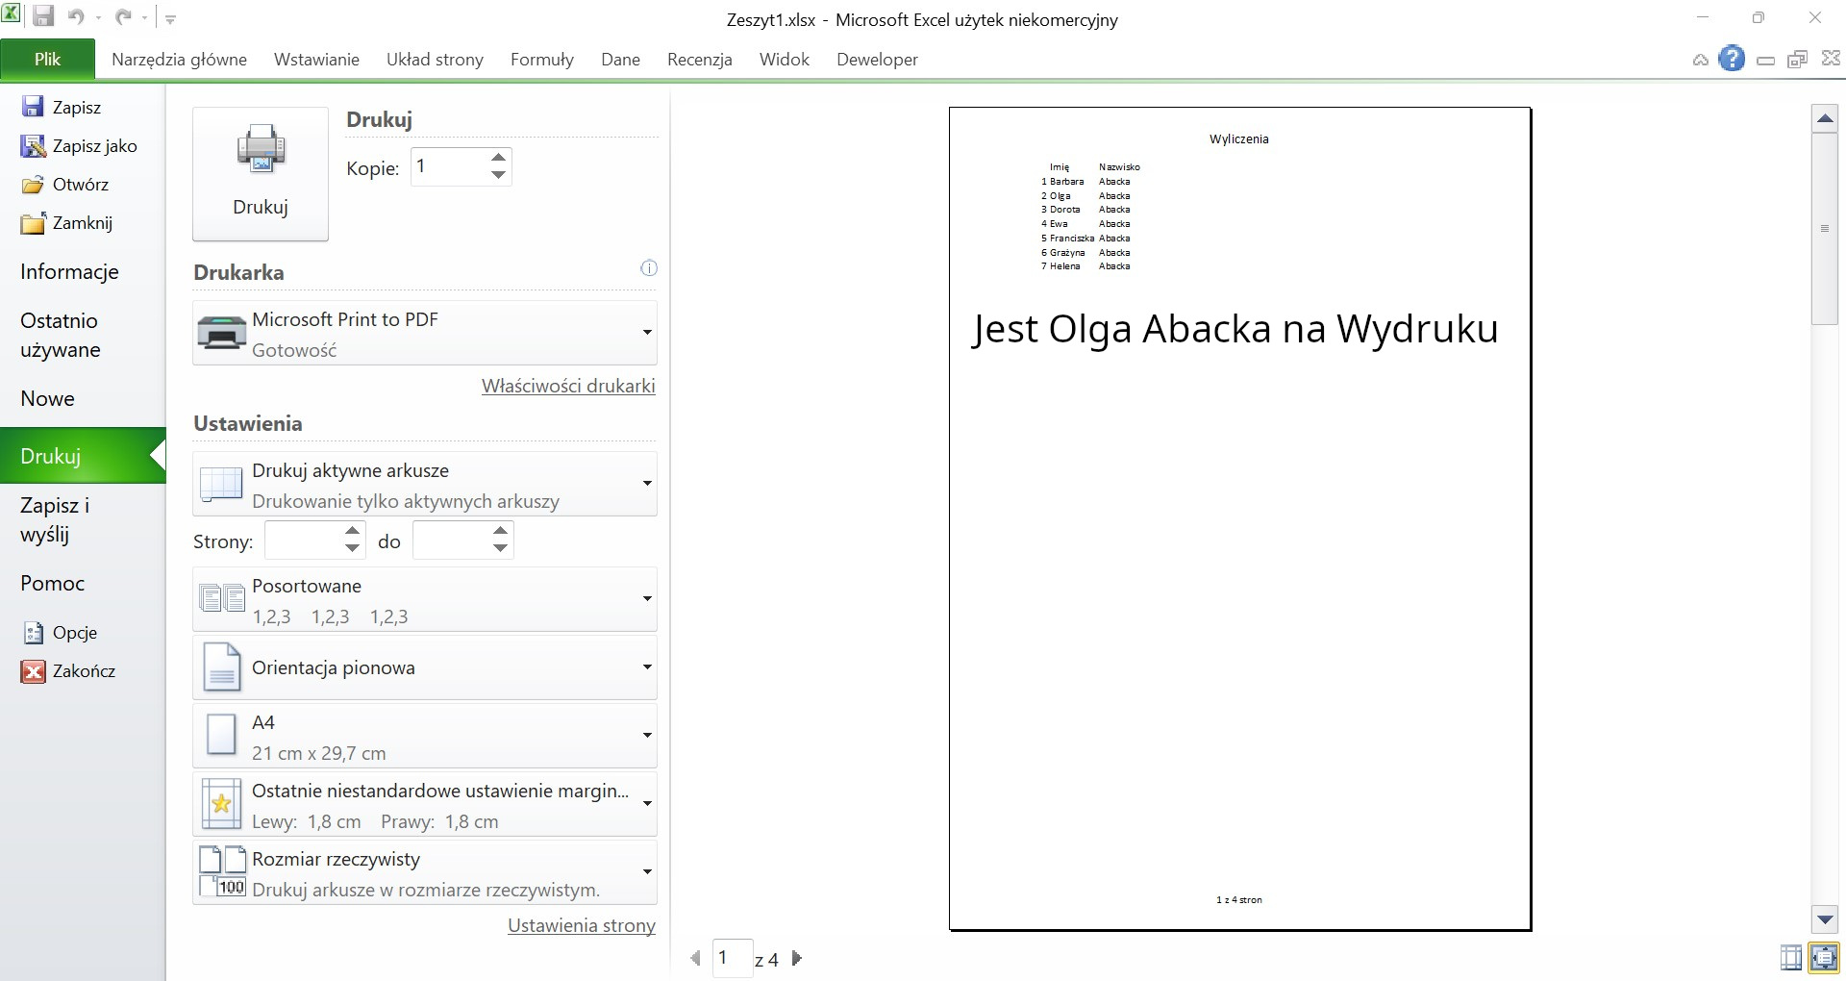Viewport: 1846px width, 981px height.
Task: Switch to Układ strony tab
Action: [435, 60]
